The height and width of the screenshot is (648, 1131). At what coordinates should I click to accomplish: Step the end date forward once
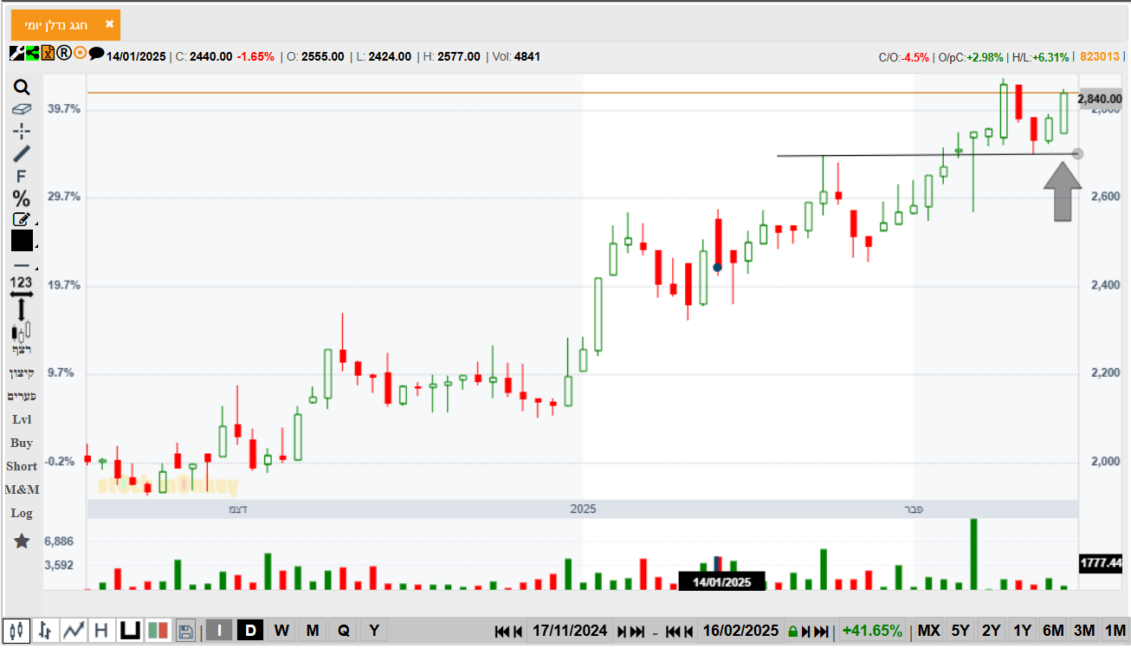(805, 632)
